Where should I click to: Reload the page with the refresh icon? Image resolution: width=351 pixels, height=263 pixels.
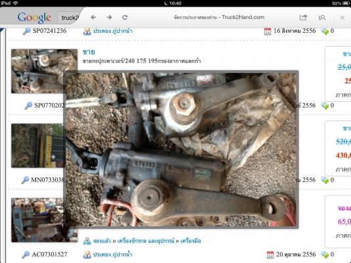pos(125,17)
